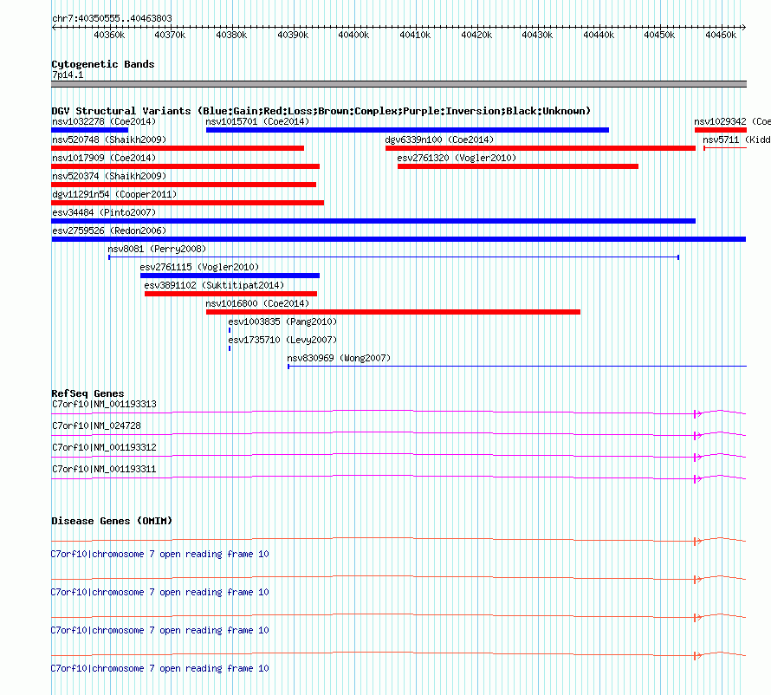Open the esv2761115 (Vogler2010) blue bar
This screenshot has height=695, width=771.
point(230,276)
